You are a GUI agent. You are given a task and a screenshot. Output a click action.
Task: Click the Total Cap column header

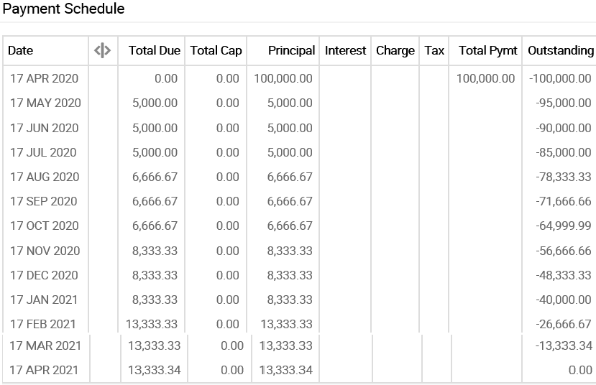(216, 50)
